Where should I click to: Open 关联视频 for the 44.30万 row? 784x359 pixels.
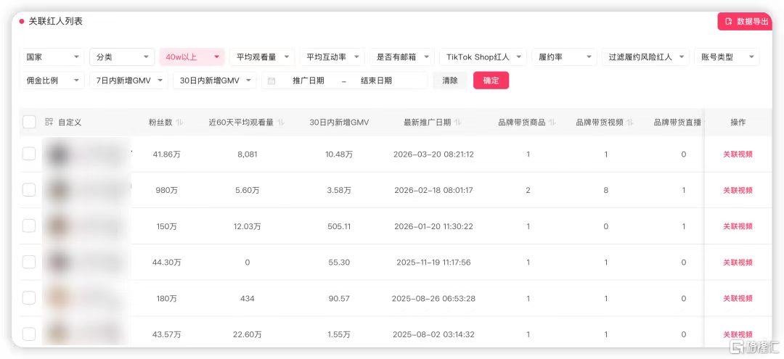pos(738,262)
